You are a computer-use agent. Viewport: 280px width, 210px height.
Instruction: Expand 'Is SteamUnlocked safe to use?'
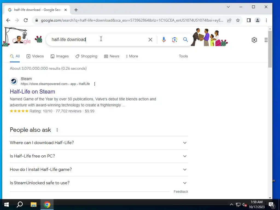click(x=99, y=183)
